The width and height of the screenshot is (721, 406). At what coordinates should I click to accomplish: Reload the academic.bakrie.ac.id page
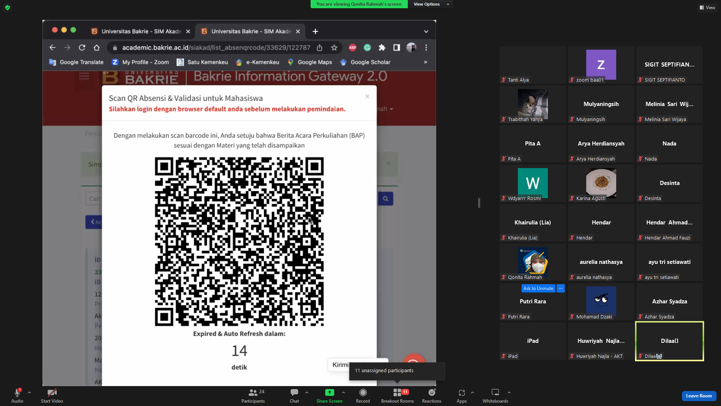pyautogui.click(x=82, y=47)
